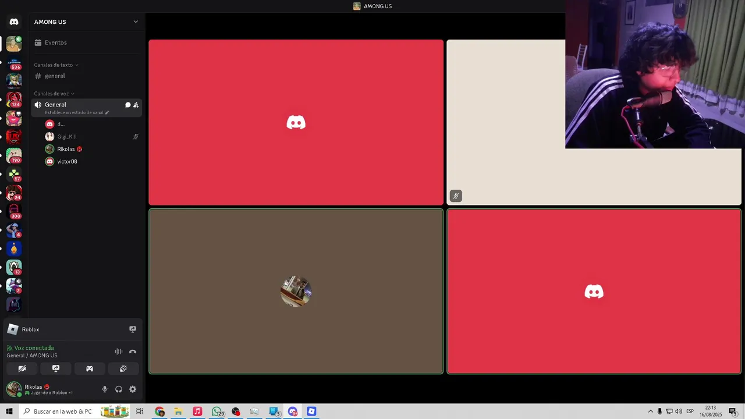Screen dimensions: 745x419
Task: Start an activity with controller button
Action: click(x=90, y=368)
